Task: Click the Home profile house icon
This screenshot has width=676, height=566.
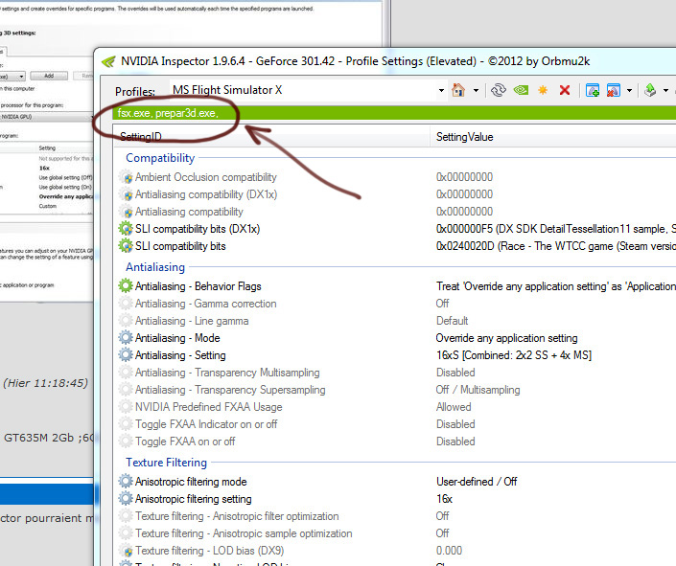Action: 457,90
